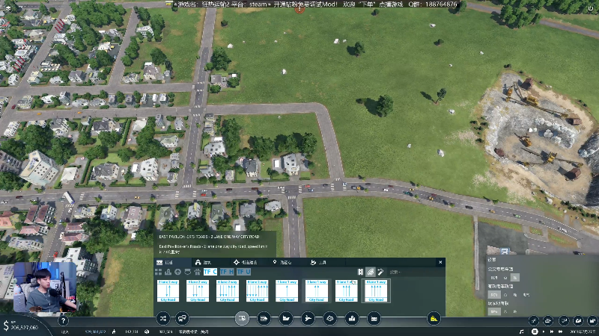599x336 pixels.
Task: Open the help question mark button
Action: (x=63, y=321)
